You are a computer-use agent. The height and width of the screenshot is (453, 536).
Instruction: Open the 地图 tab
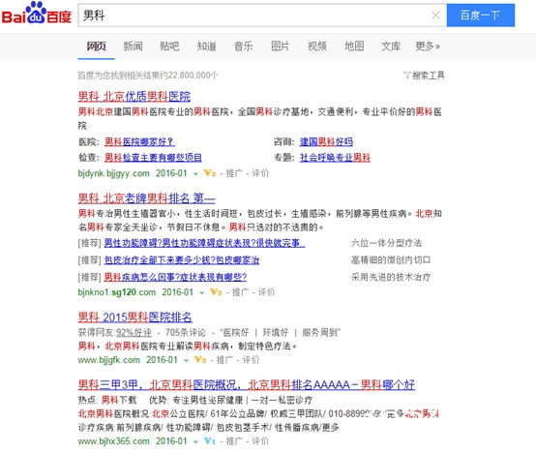click(x=354, y=46)
